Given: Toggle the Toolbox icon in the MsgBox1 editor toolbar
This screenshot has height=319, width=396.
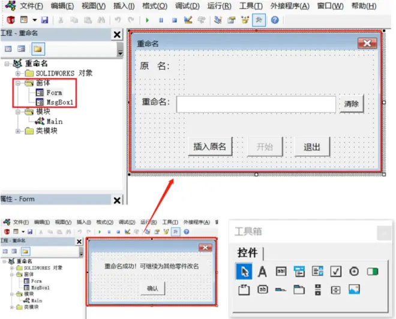Looking at the screenshot, I should click(x=176, y=231).
